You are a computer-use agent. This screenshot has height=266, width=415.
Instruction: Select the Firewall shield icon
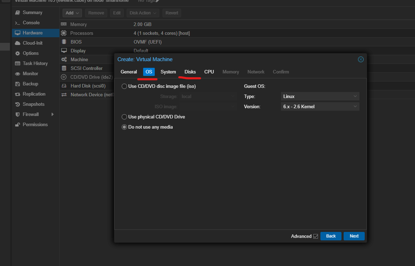(17, 115)
